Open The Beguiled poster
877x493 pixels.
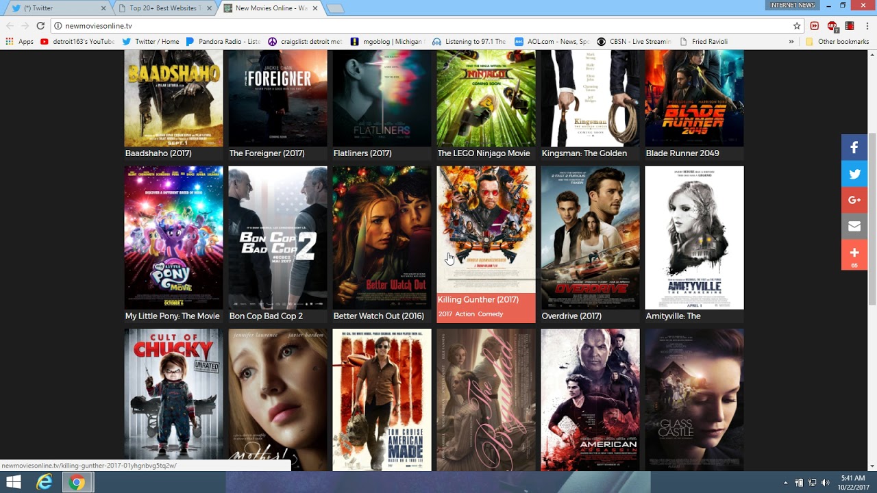point(486,400)
